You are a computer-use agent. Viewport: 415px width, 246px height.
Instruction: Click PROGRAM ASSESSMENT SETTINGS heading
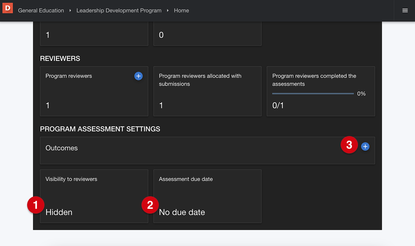click(x=100, y=129)
